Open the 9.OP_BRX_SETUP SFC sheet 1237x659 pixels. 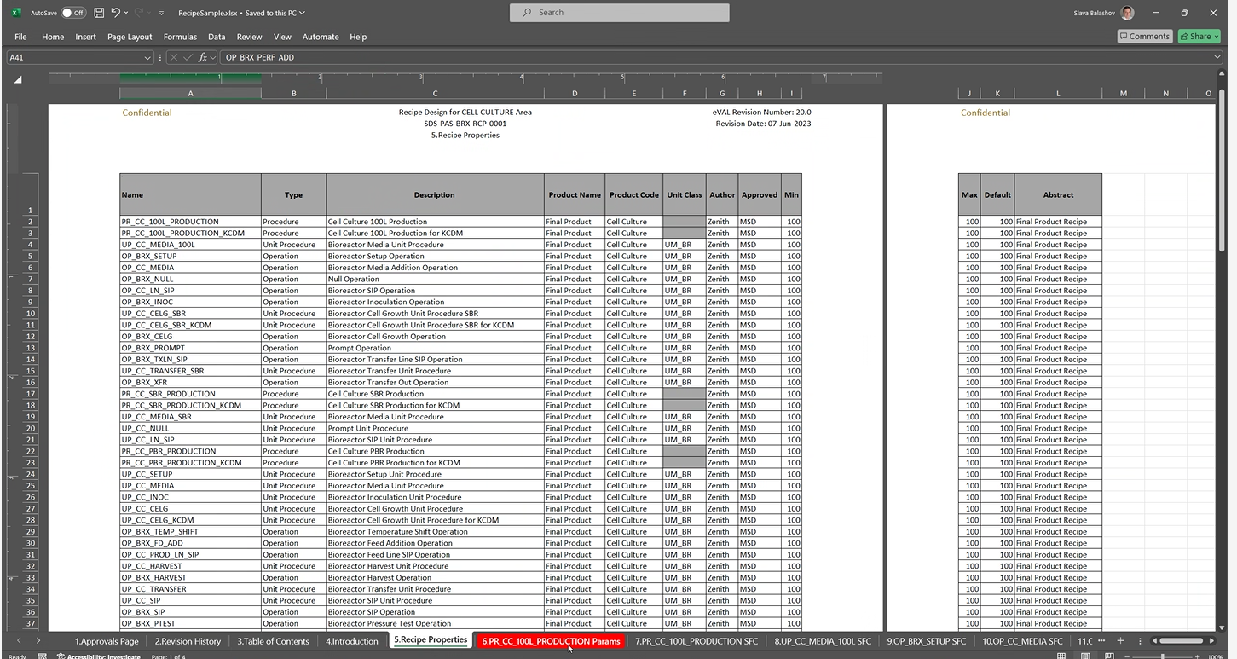pyautogui.click(x=927, y=641)
